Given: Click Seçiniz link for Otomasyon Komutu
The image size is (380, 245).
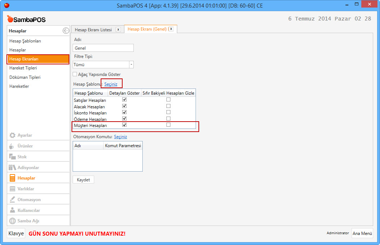Looking at the screenshot, I should (x=120, y=137).
